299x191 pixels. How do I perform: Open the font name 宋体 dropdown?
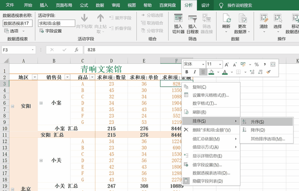(203, 65)
